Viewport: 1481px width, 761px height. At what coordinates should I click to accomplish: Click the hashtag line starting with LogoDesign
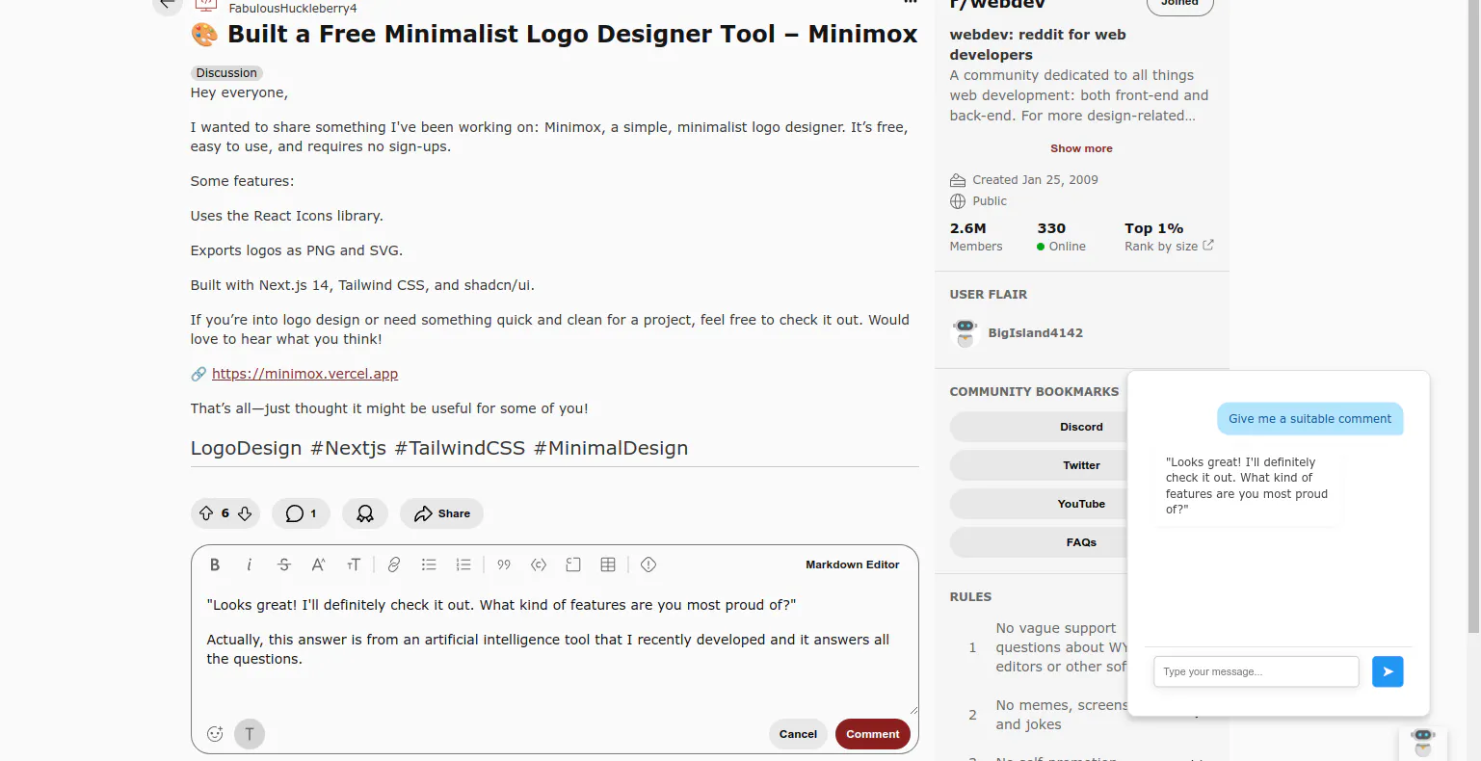click(x=439, y=448)
